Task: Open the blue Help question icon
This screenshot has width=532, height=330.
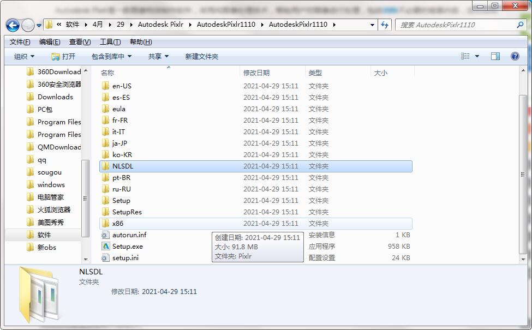Action: (515, 56)
